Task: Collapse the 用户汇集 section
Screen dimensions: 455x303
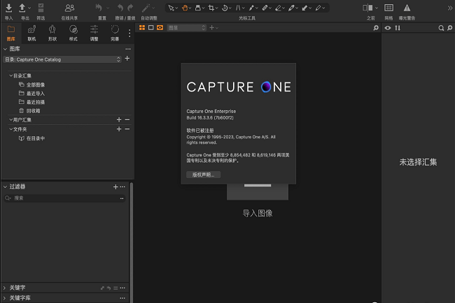Action: (x=10, y=119)
